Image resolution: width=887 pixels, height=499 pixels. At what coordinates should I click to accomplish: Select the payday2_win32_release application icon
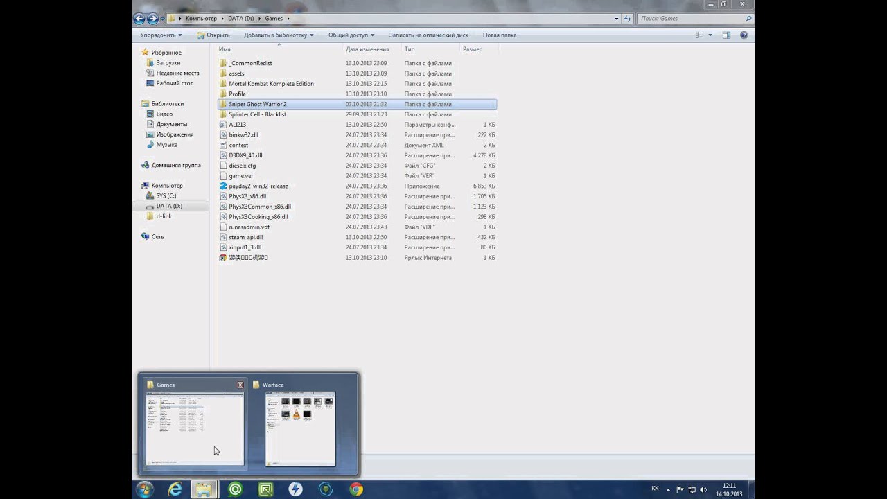[223, 186]
